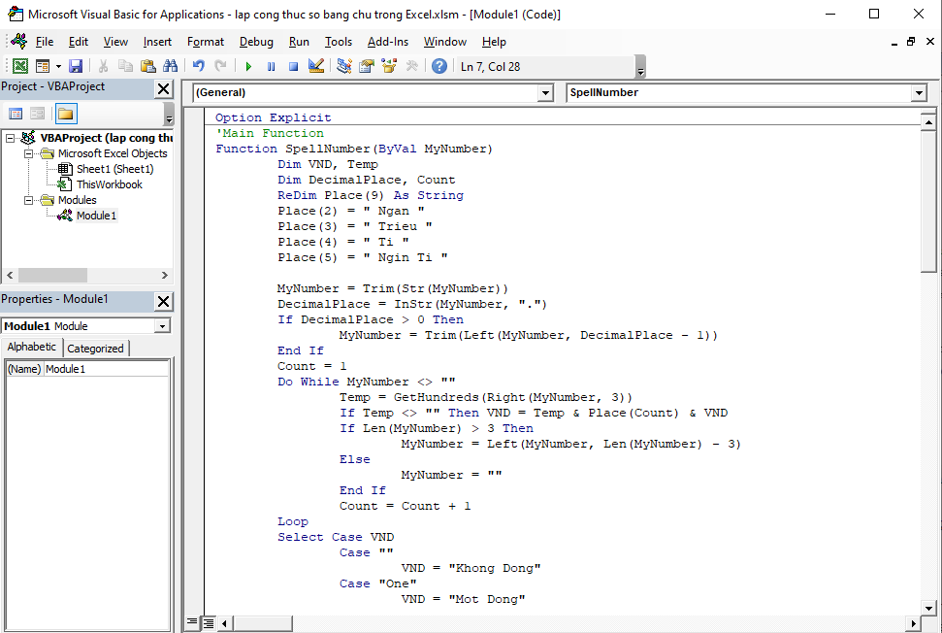
Task: Open Help with the question mark icon
Action: pos(439,66)
